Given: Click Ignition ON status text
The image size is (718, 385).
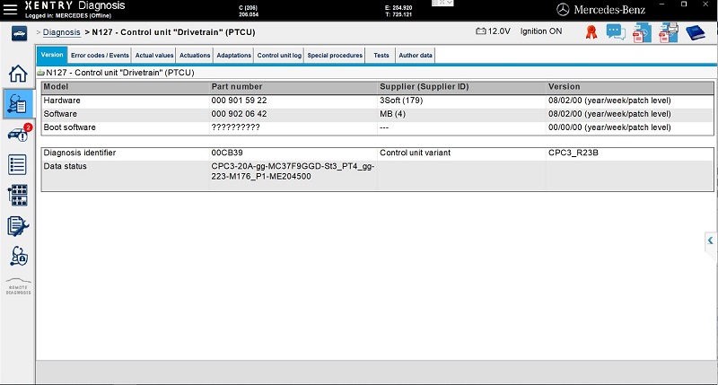Looking at the screenshot, I should [x=541, y=31].
